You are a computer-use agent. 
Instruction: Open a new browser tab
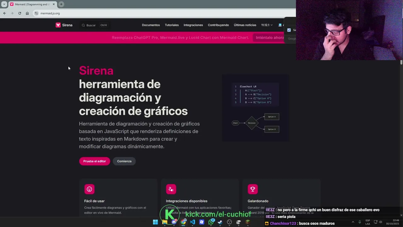click(x=61, y=4)
